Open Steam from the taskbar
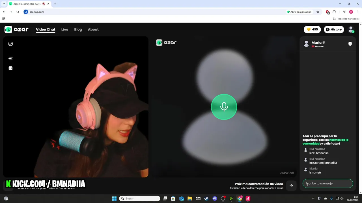Image resolution: width=362 pixels, height=203 pixels. click(x=206, y=198)
